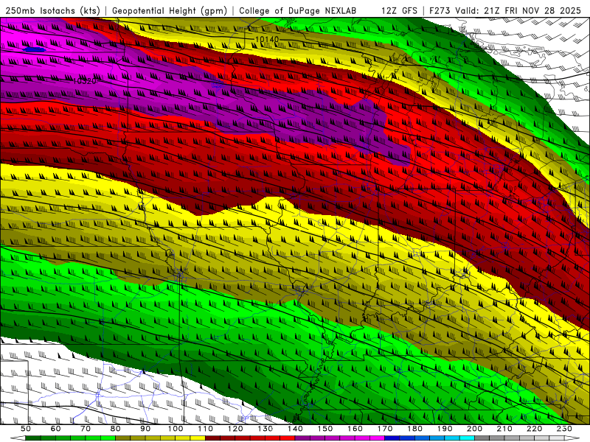This screenshot has height=442, width=590.
Task: Click the '170' value on the color scale
Action: (385, 429)
